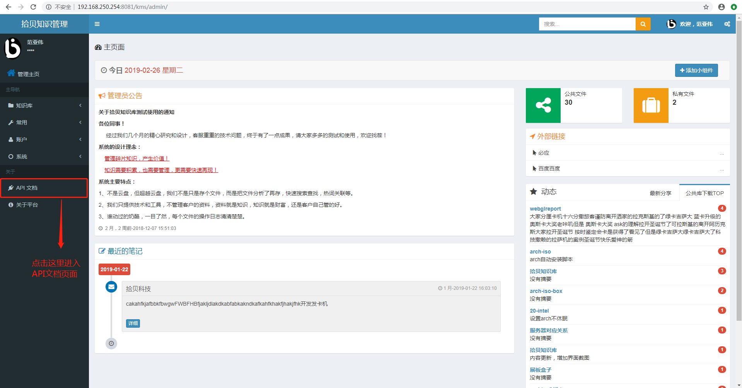Click the large profile logo in sidebar
This screenshot has height=388, width=742.
(x=12, y=48)
